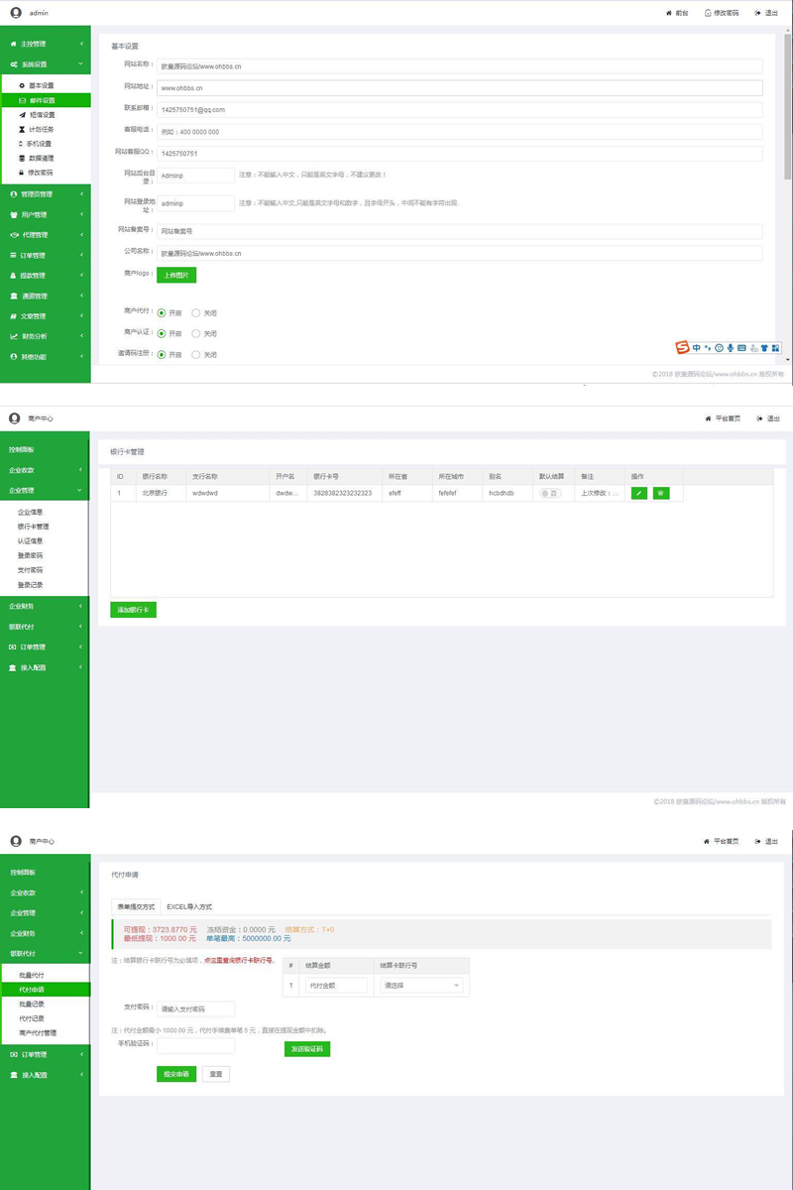The image size is (793, 1190).
Task: Choose 关闭 for 邀请码注册
Action: [x=195, y=352]
